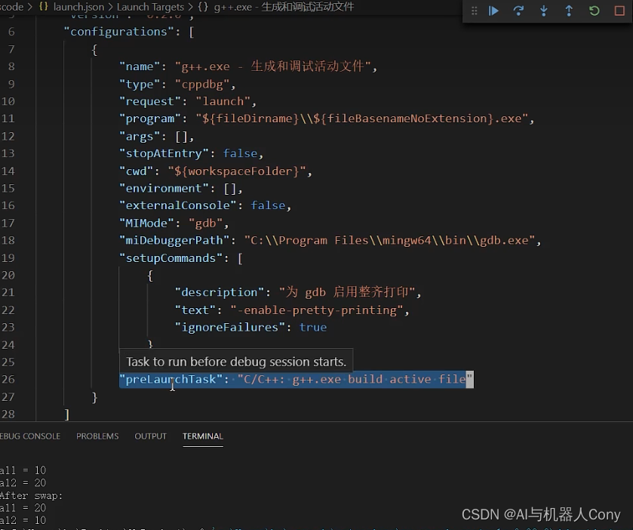
Task: Switch to the OUTPUT tab
Action: pyautogui.click(x=151, y=436)
